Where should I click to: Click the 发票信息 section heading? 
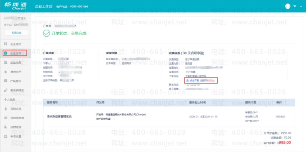click(186, 53)
